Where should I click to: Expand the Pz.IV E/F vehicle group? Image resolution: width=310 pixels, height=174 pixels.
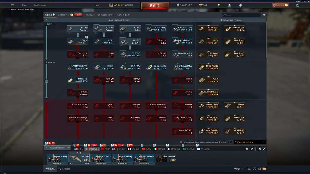coord(130,54)
